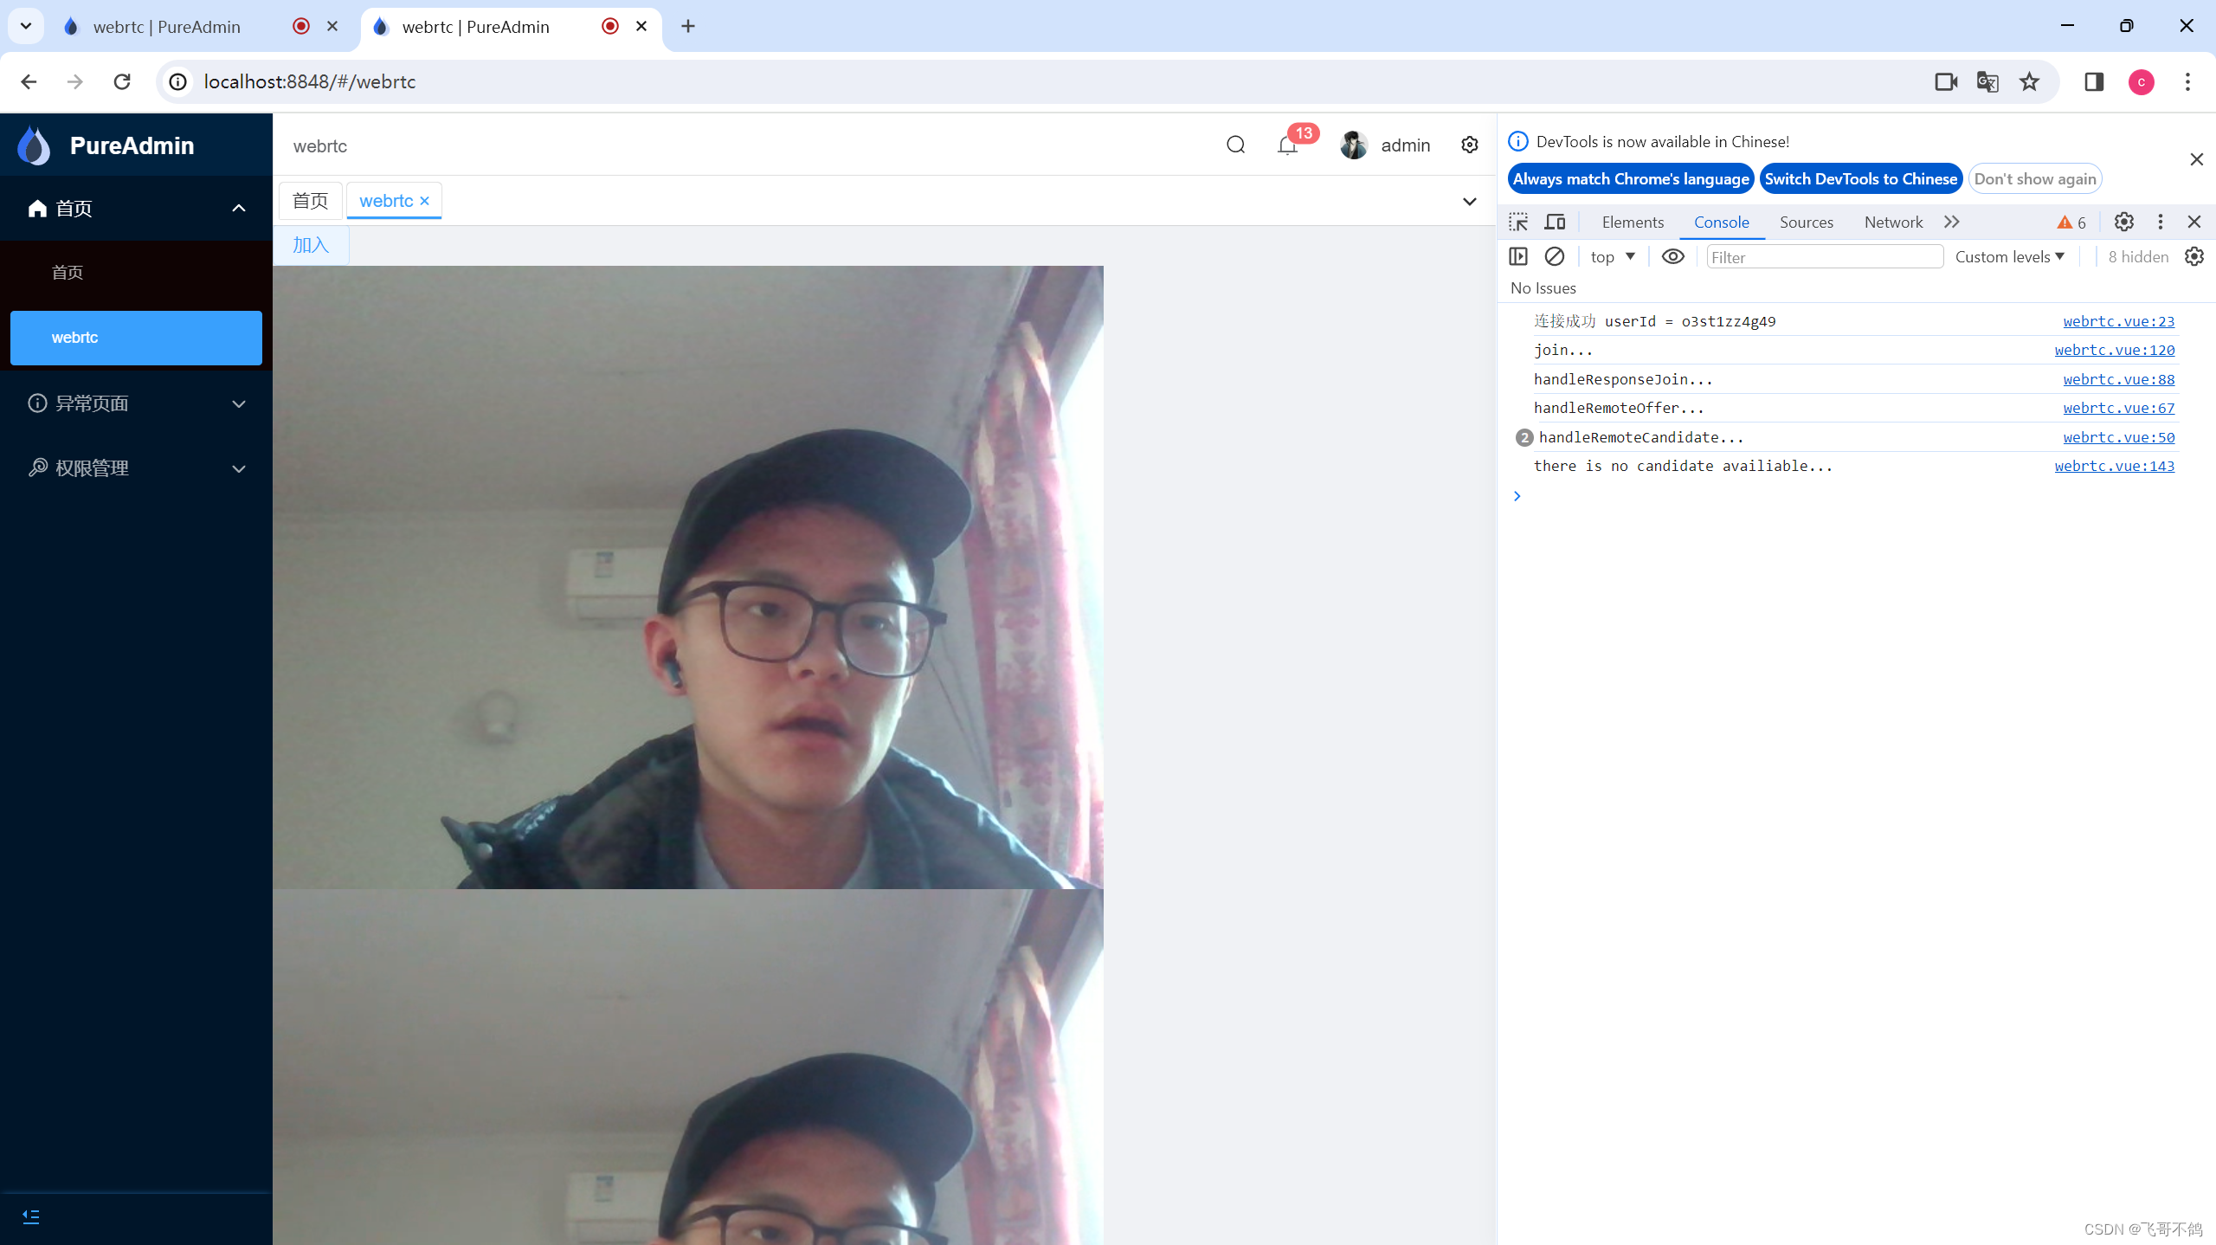Click the DevTools device toolbar icon

[1556, 221]
